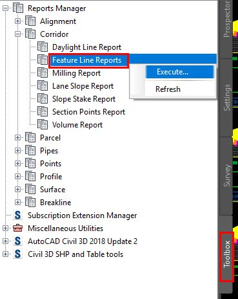Select the Surface label
The image size is (238, 299).
[x=53, y=190]
